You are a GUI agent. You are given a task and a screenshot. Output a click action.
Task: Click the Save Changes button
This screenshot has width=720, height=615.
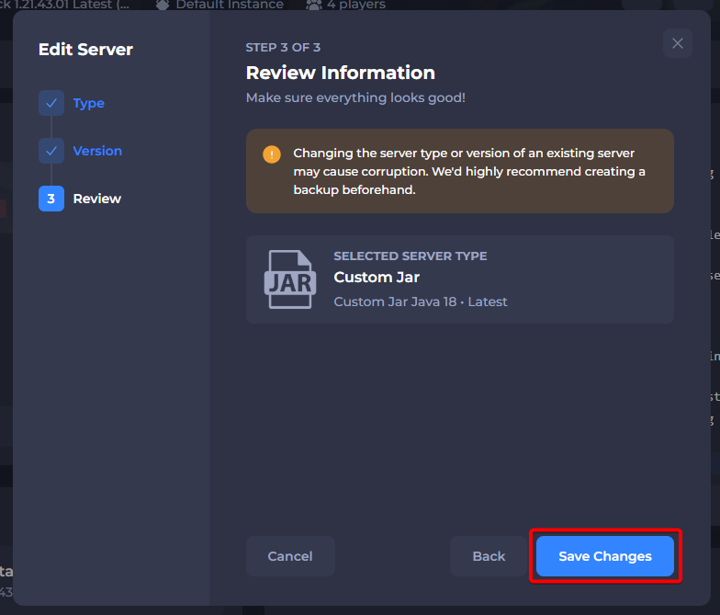click(604, 556)
